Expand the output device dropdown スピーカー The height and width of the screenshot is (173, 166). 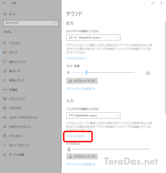point(93,38)
